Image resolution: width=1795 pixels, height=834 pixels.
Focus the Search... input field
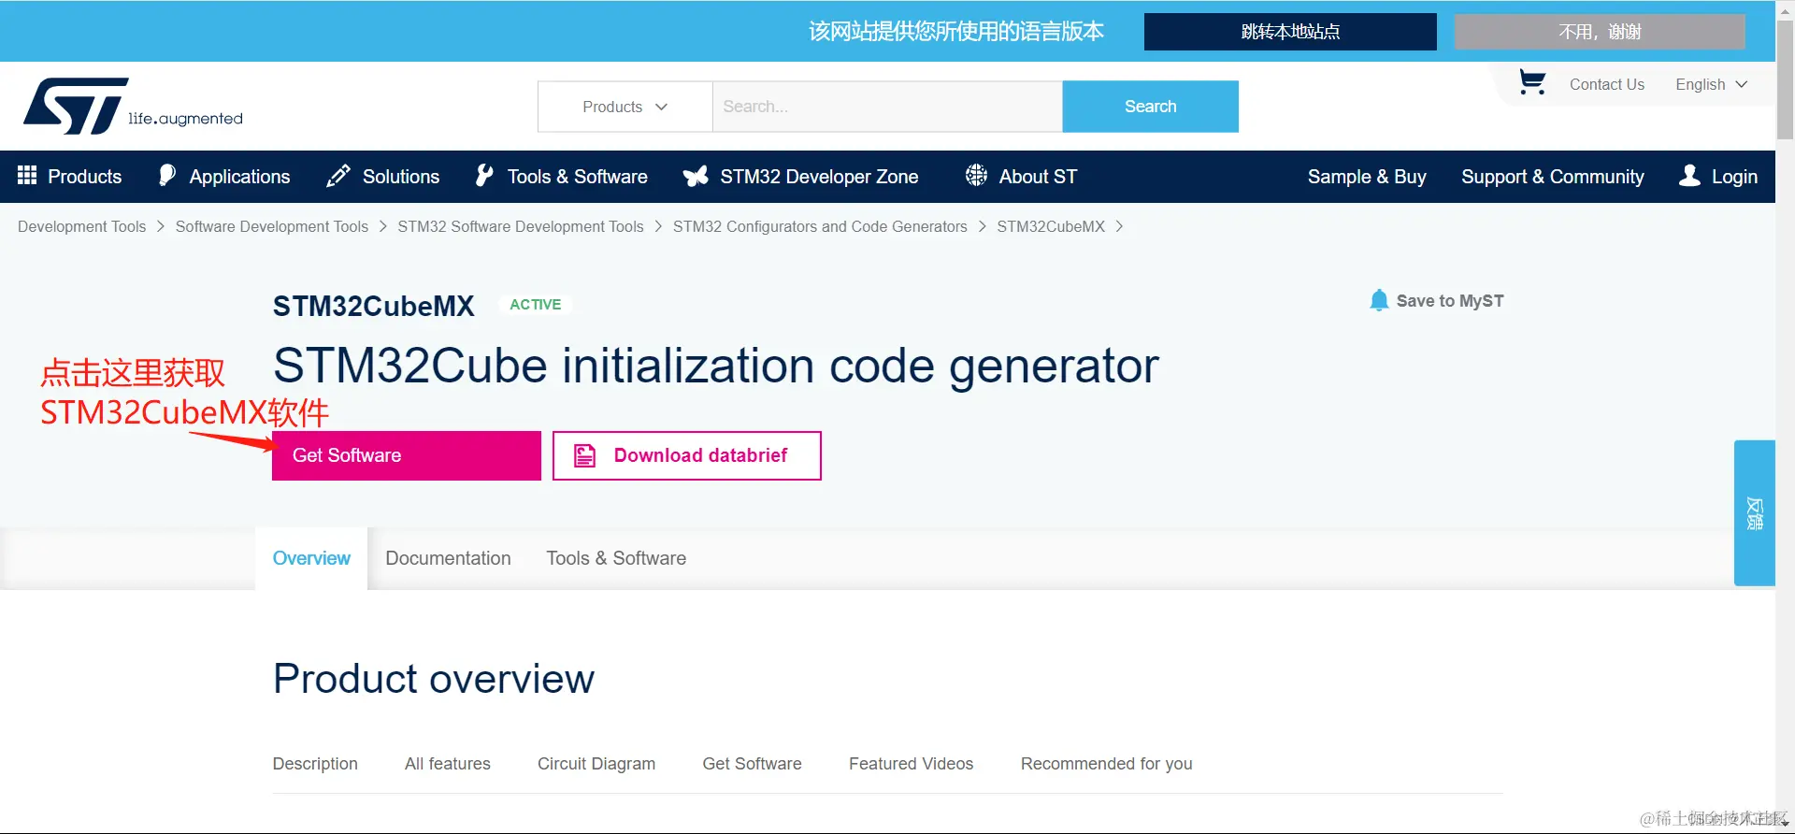(x=887, y=107)
